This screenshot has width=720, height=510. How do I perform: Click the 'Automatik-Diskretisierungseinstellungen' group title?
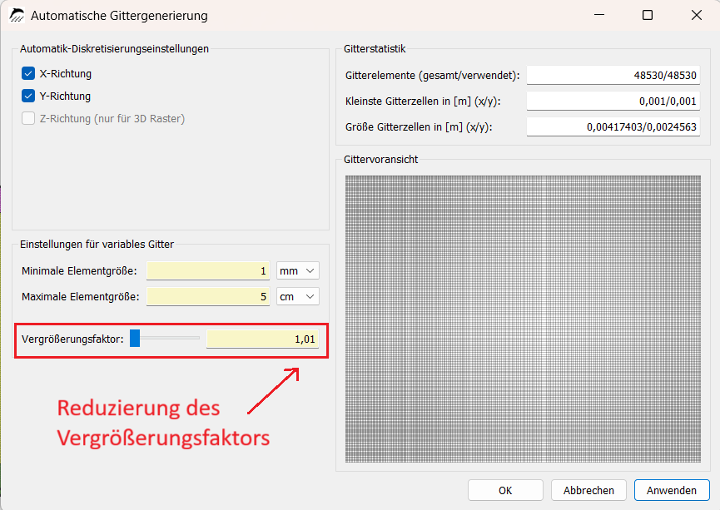[x=114, y=48]
